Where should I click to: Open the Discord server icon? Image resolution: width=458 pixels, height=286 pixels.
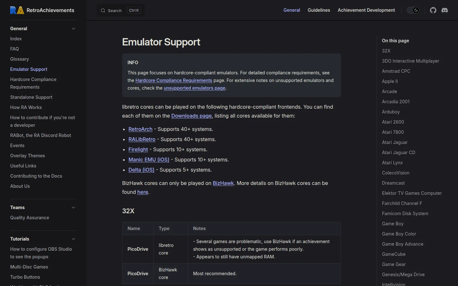coord(445,10)
